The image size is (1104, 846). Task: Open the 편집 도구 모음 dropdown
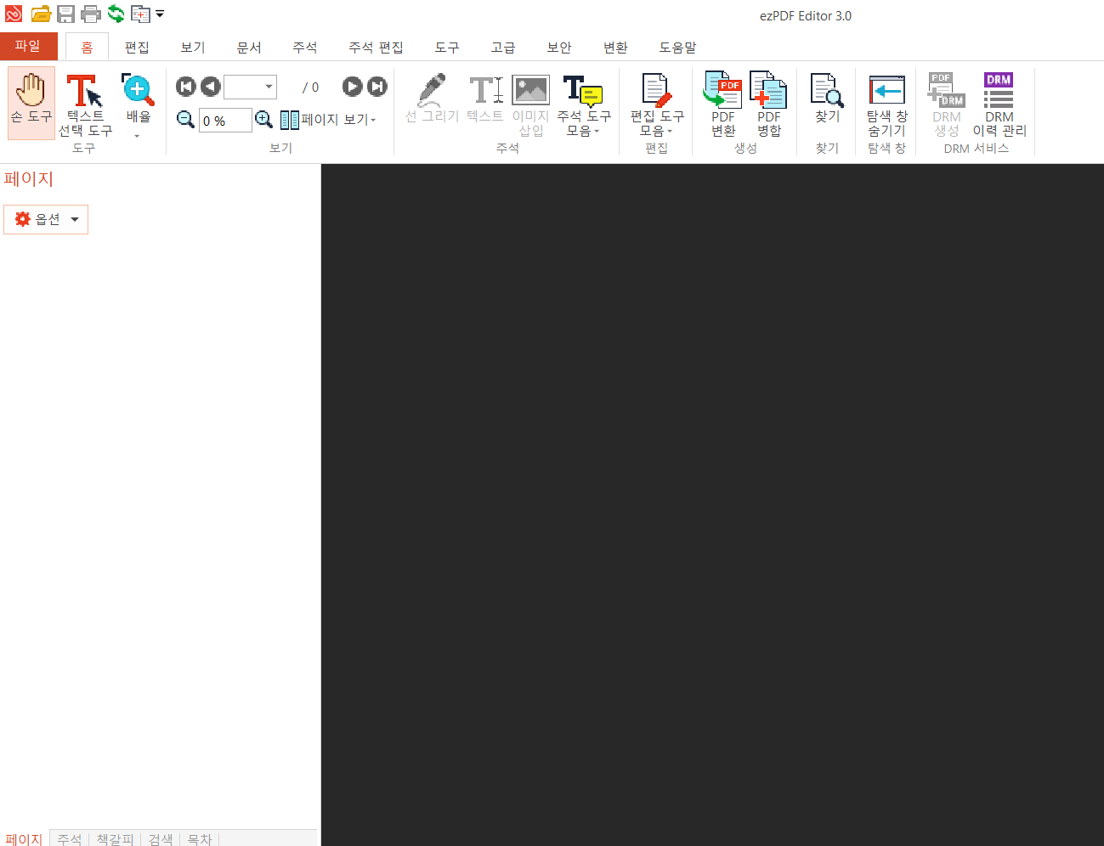(656, 104)
